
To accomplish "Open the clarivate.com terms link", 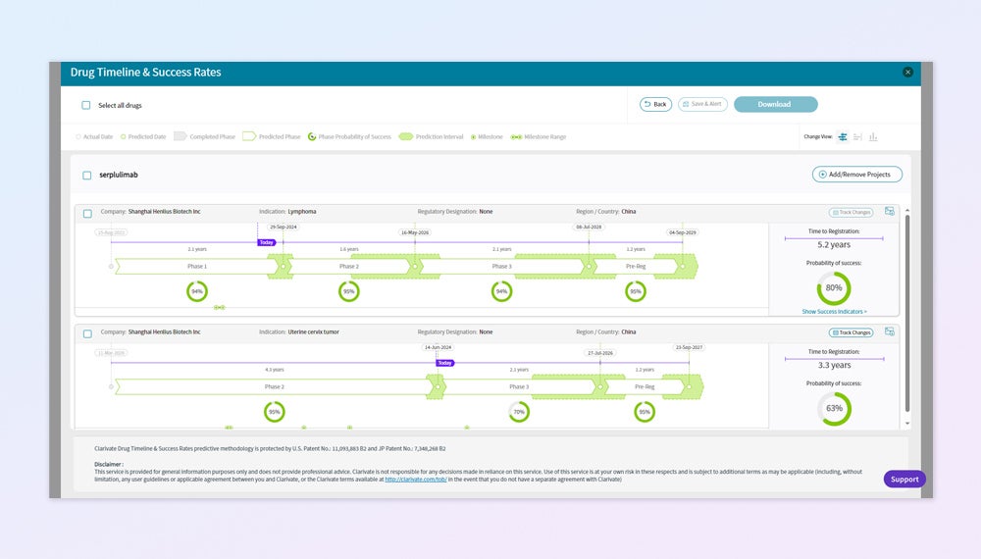I will [416, 480].
